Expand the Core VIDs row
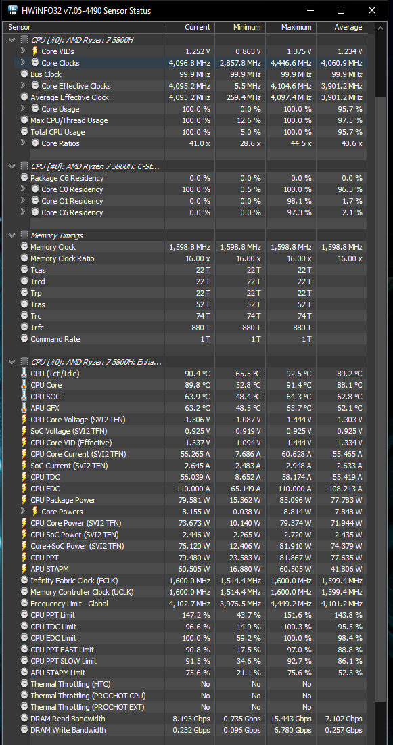 tap(23, 51)
